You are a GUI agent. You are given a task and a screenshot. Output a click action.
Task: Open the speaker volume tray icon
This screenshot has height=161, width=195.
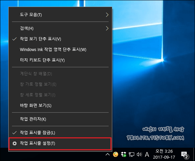pyautogui.click(x=139, y=154)
